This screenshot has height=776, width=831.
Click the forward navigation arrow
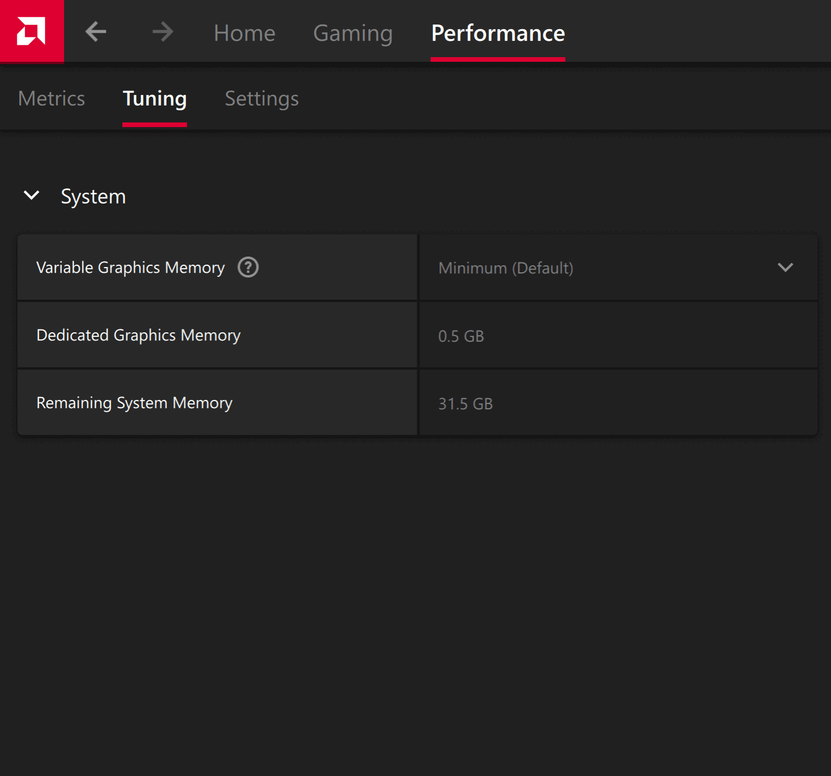click(x=163, y=32)
